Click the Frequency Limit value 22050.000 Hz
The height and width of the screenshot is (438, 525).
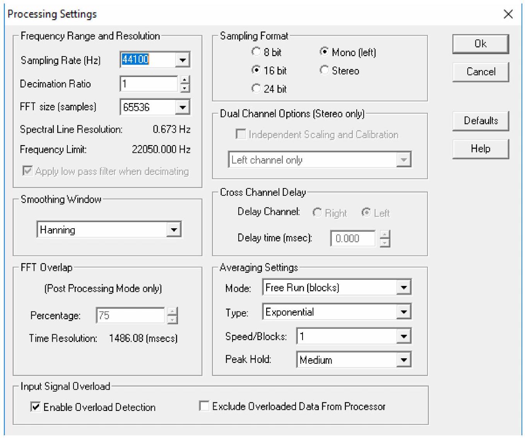point(161,149)
